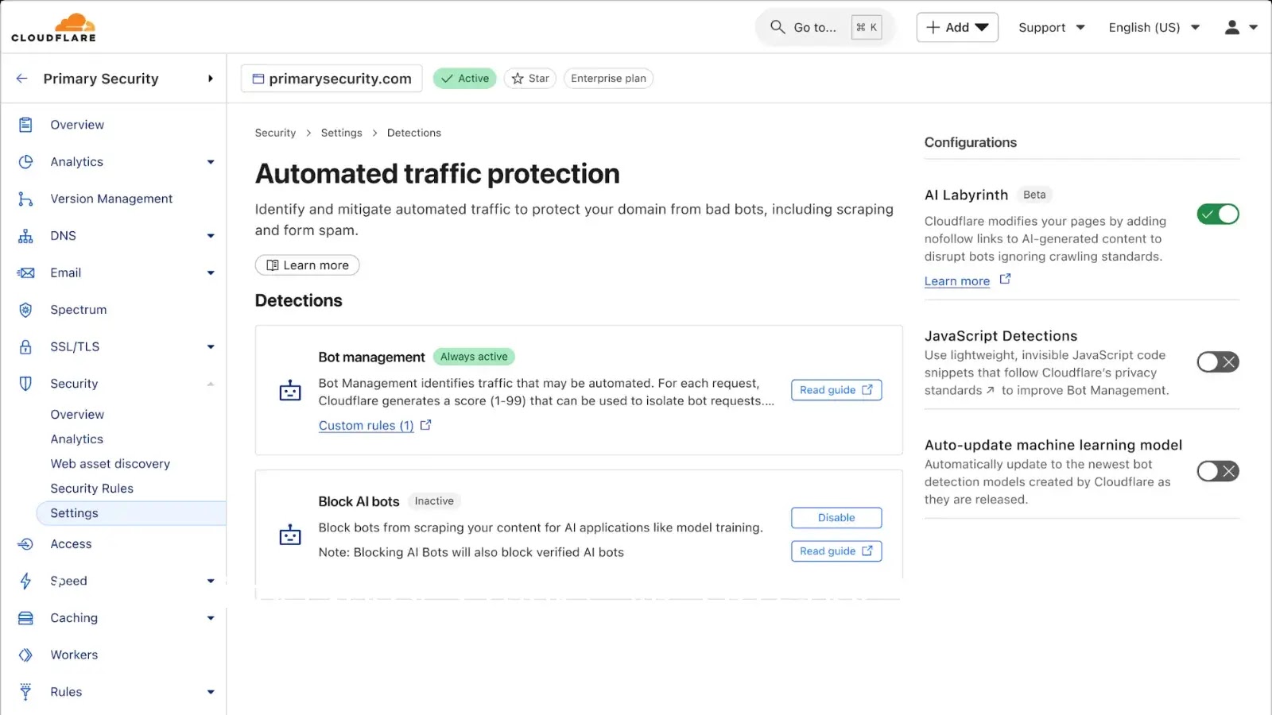Select the Overview sidebar icon
The image size is (1272, 715).
[25, 125]
